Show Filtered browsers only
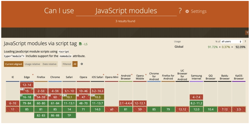The height and width of the screenshot is (125, 250). coord(67,64)
